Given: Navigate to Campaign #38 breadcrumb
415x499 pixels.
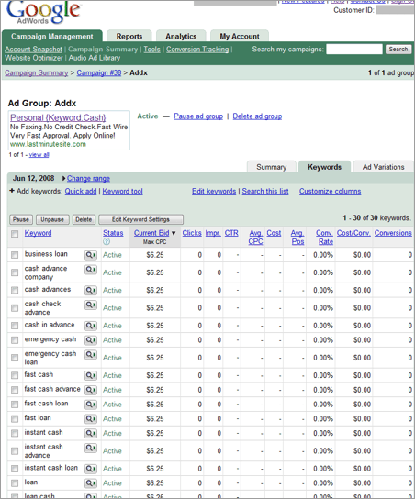Looking at the screenshot, I should [x=99, y=72].
